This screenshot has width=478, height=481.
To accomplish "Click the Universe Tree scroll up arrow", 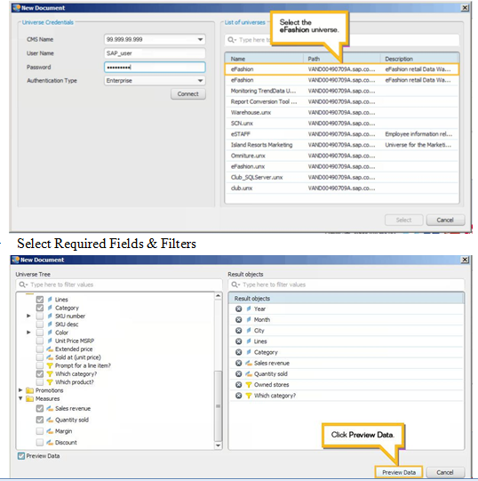I will (218, 296).
